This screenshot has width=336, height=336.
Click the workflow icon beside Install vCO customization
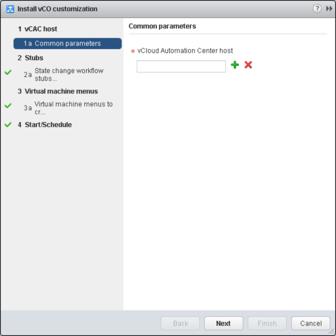[10, 9]
